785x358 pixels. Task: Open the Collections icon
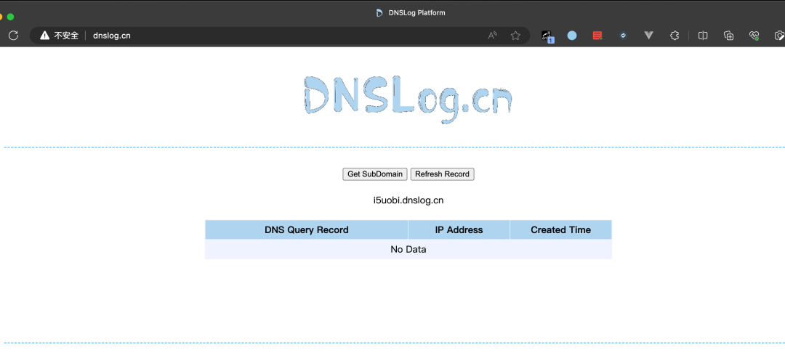tap(729, 36)
